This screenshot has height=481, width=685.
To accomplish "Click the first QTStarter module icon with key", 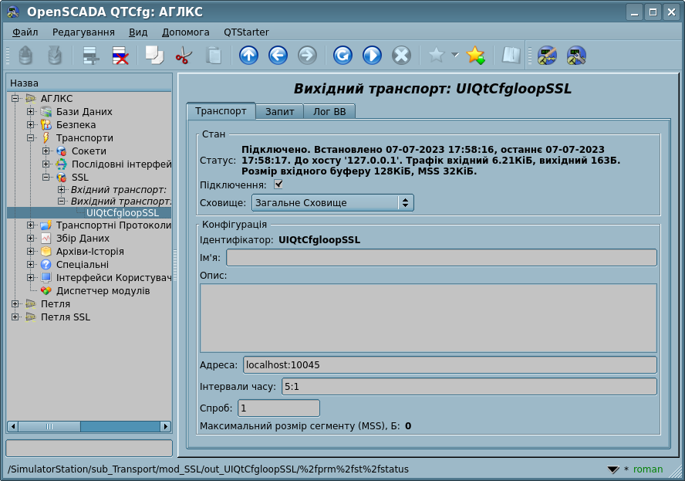I will (547, 56).
